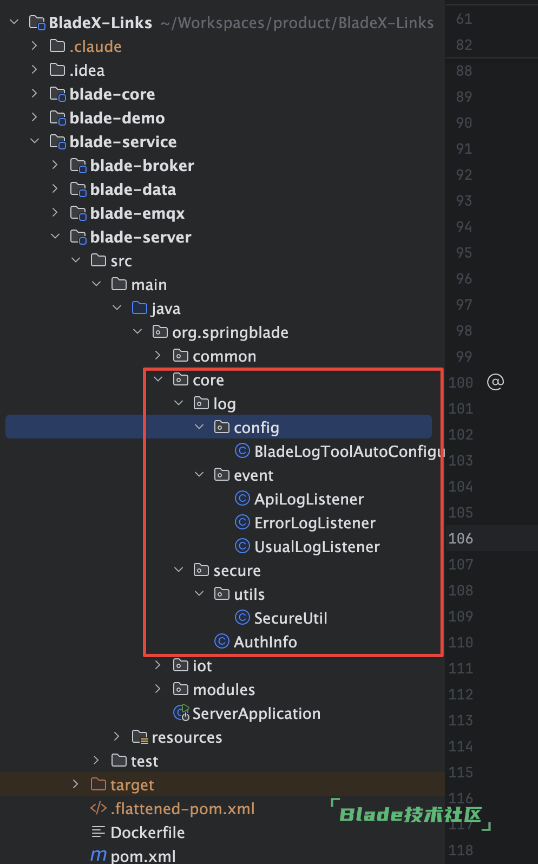
Task: Click the pom.xml Maven icon
Action: coord(99,855)
